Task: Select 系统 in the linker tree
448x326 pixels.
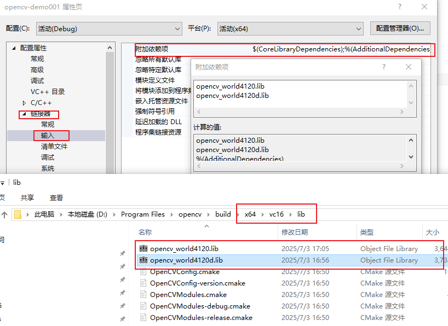Action: [x=48, y=168]
